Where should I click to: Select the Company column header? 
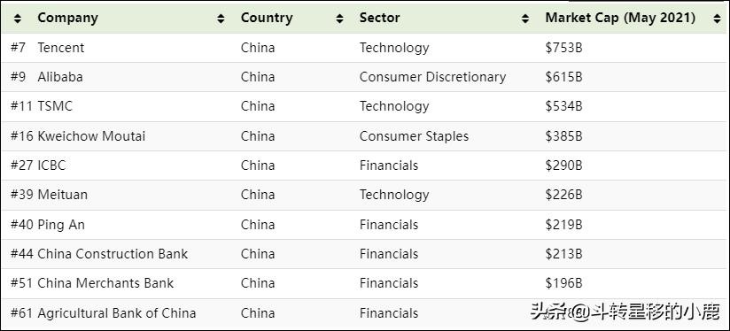pos(67,18)
